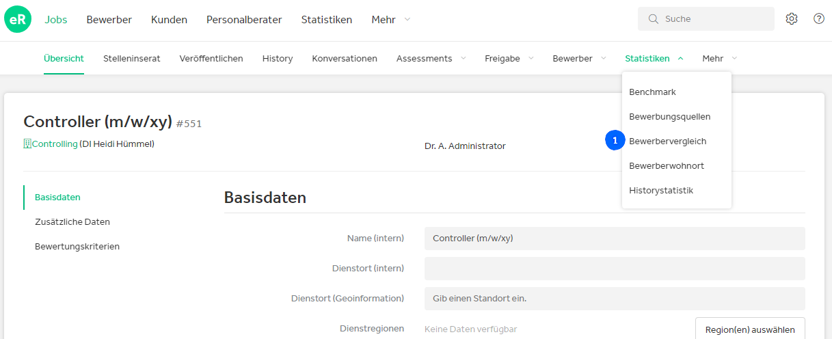Open the Controlling department link

point(55,144)
